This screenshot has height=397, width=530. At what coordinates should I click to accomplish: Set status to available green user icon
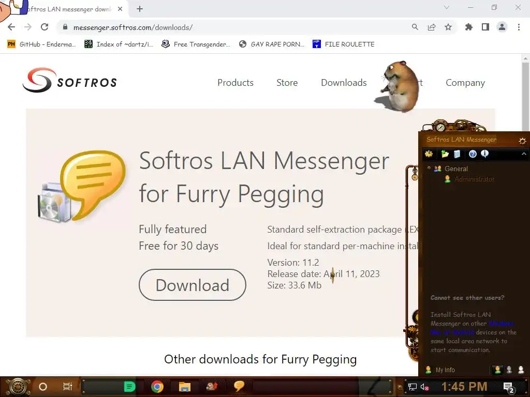pos(497,370)
